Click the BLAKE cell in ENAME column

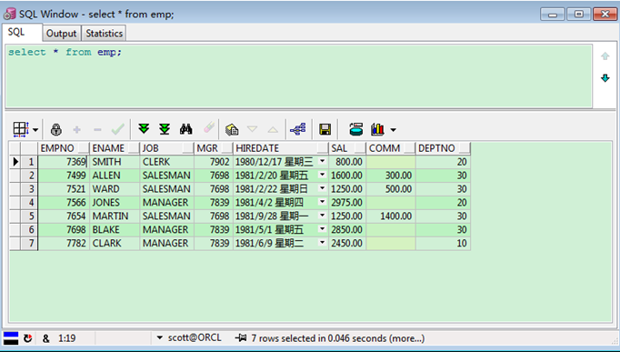click(x=115, y=229)
